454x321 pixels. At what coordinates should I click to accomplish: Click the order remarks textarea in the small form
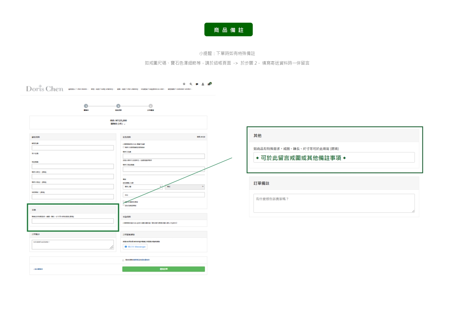coord(73,244)
